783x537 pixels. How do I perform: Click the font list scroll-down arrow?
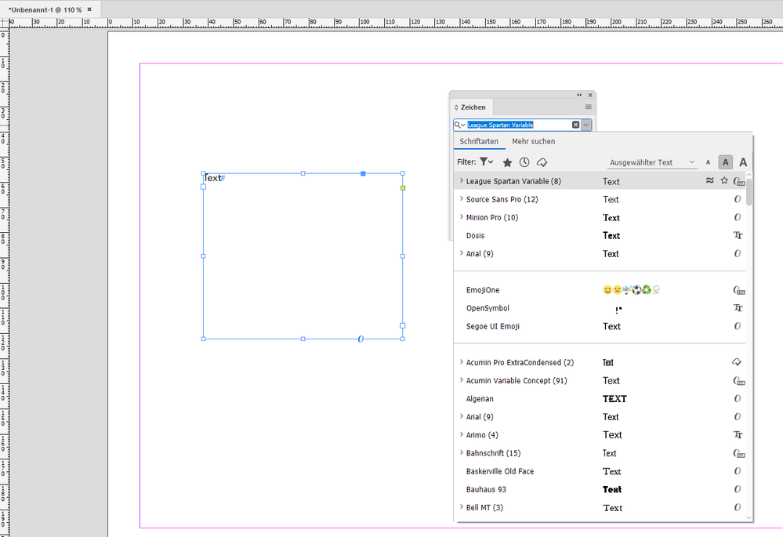coord(749,517)
